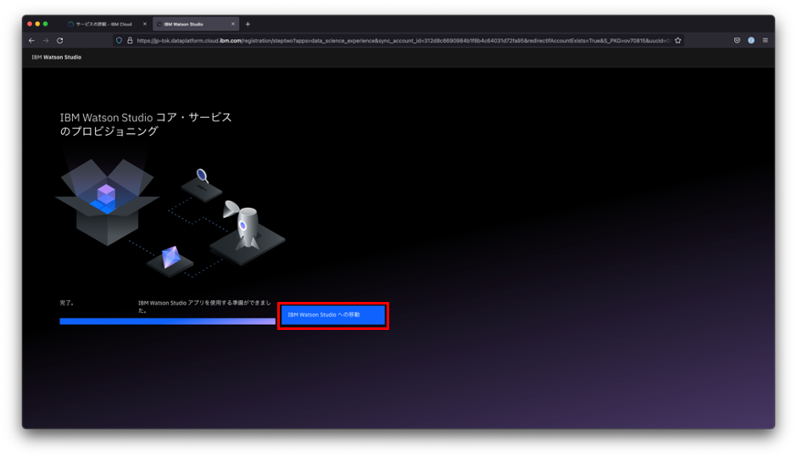Click the blue account icon in the toolbar
Image resolution: width=797 pixels, height=458 pixels.
click(x=750, y=41)
